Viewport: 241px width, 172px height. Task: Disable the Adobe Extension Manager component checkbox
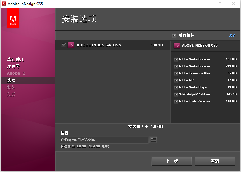[x=176, y=73]
